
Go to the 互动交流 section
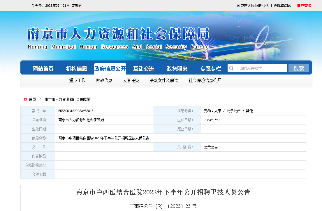click(x=143, y=69)
